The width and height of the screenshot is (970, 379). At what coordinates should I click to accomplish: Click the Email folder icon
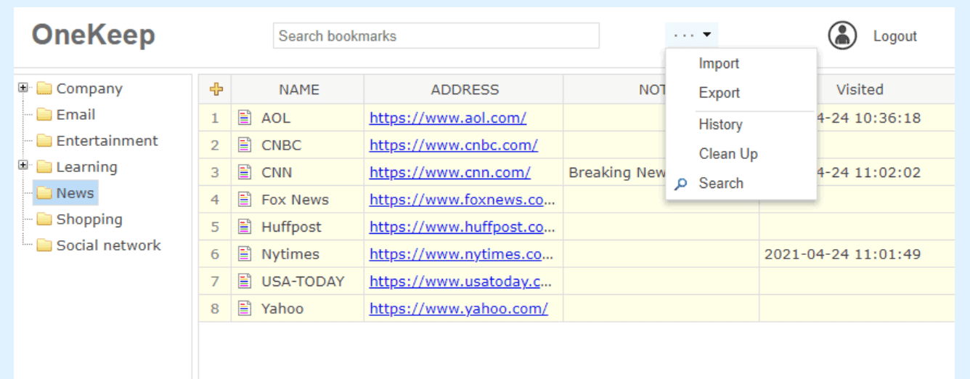44,115
